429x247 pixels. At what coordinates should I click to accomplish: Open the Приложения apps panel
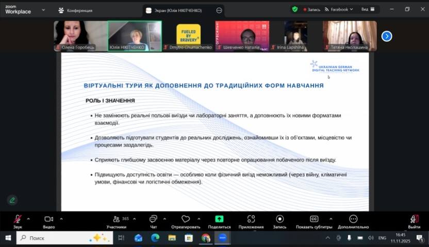click(251, 219)
